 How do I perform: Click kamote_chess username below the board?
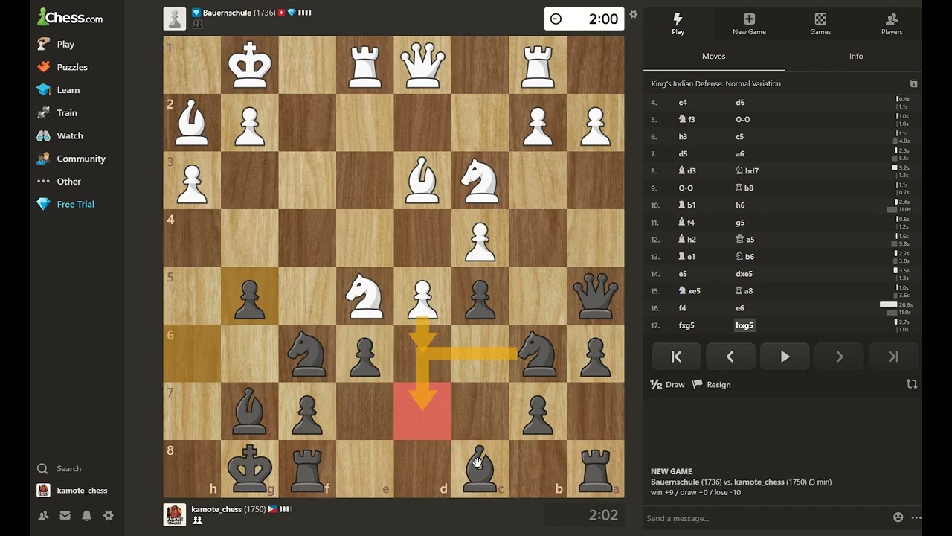click(216, 509)
